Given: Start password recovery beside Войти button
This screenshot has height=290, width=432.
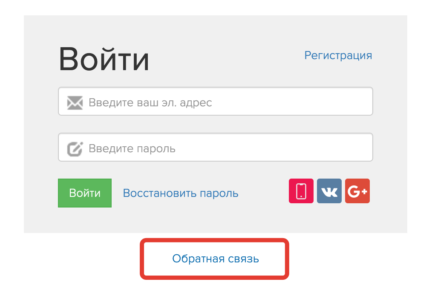Looking at the screenshot, I should pos(181,193).
